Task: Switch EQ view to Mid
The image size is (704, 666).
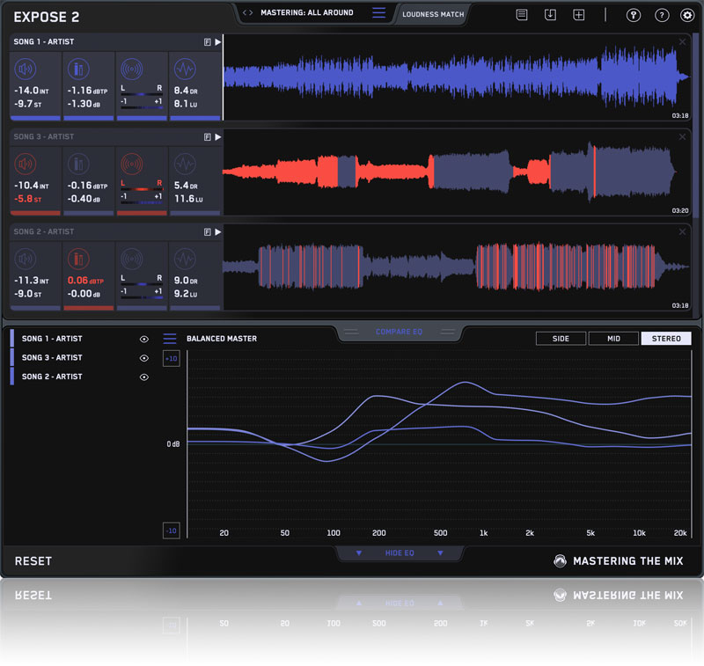Action: tap(613, 339)
